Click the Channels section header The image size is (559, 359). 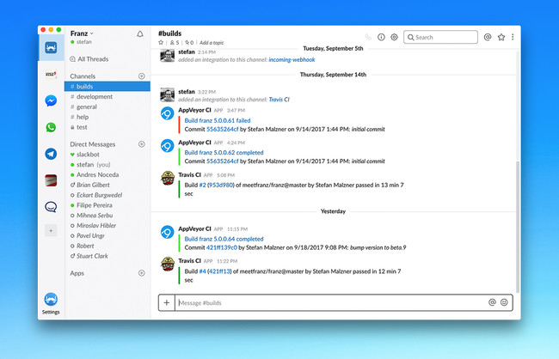[83, 76]
